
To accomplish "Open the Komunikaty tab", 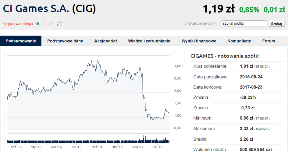I will 239,41.
